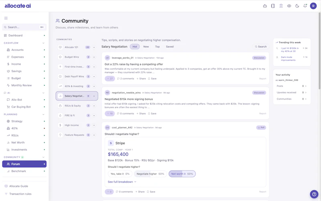Upvote the Stripe poll post
This screenshot has height=201, width=321.
[109, 192]
